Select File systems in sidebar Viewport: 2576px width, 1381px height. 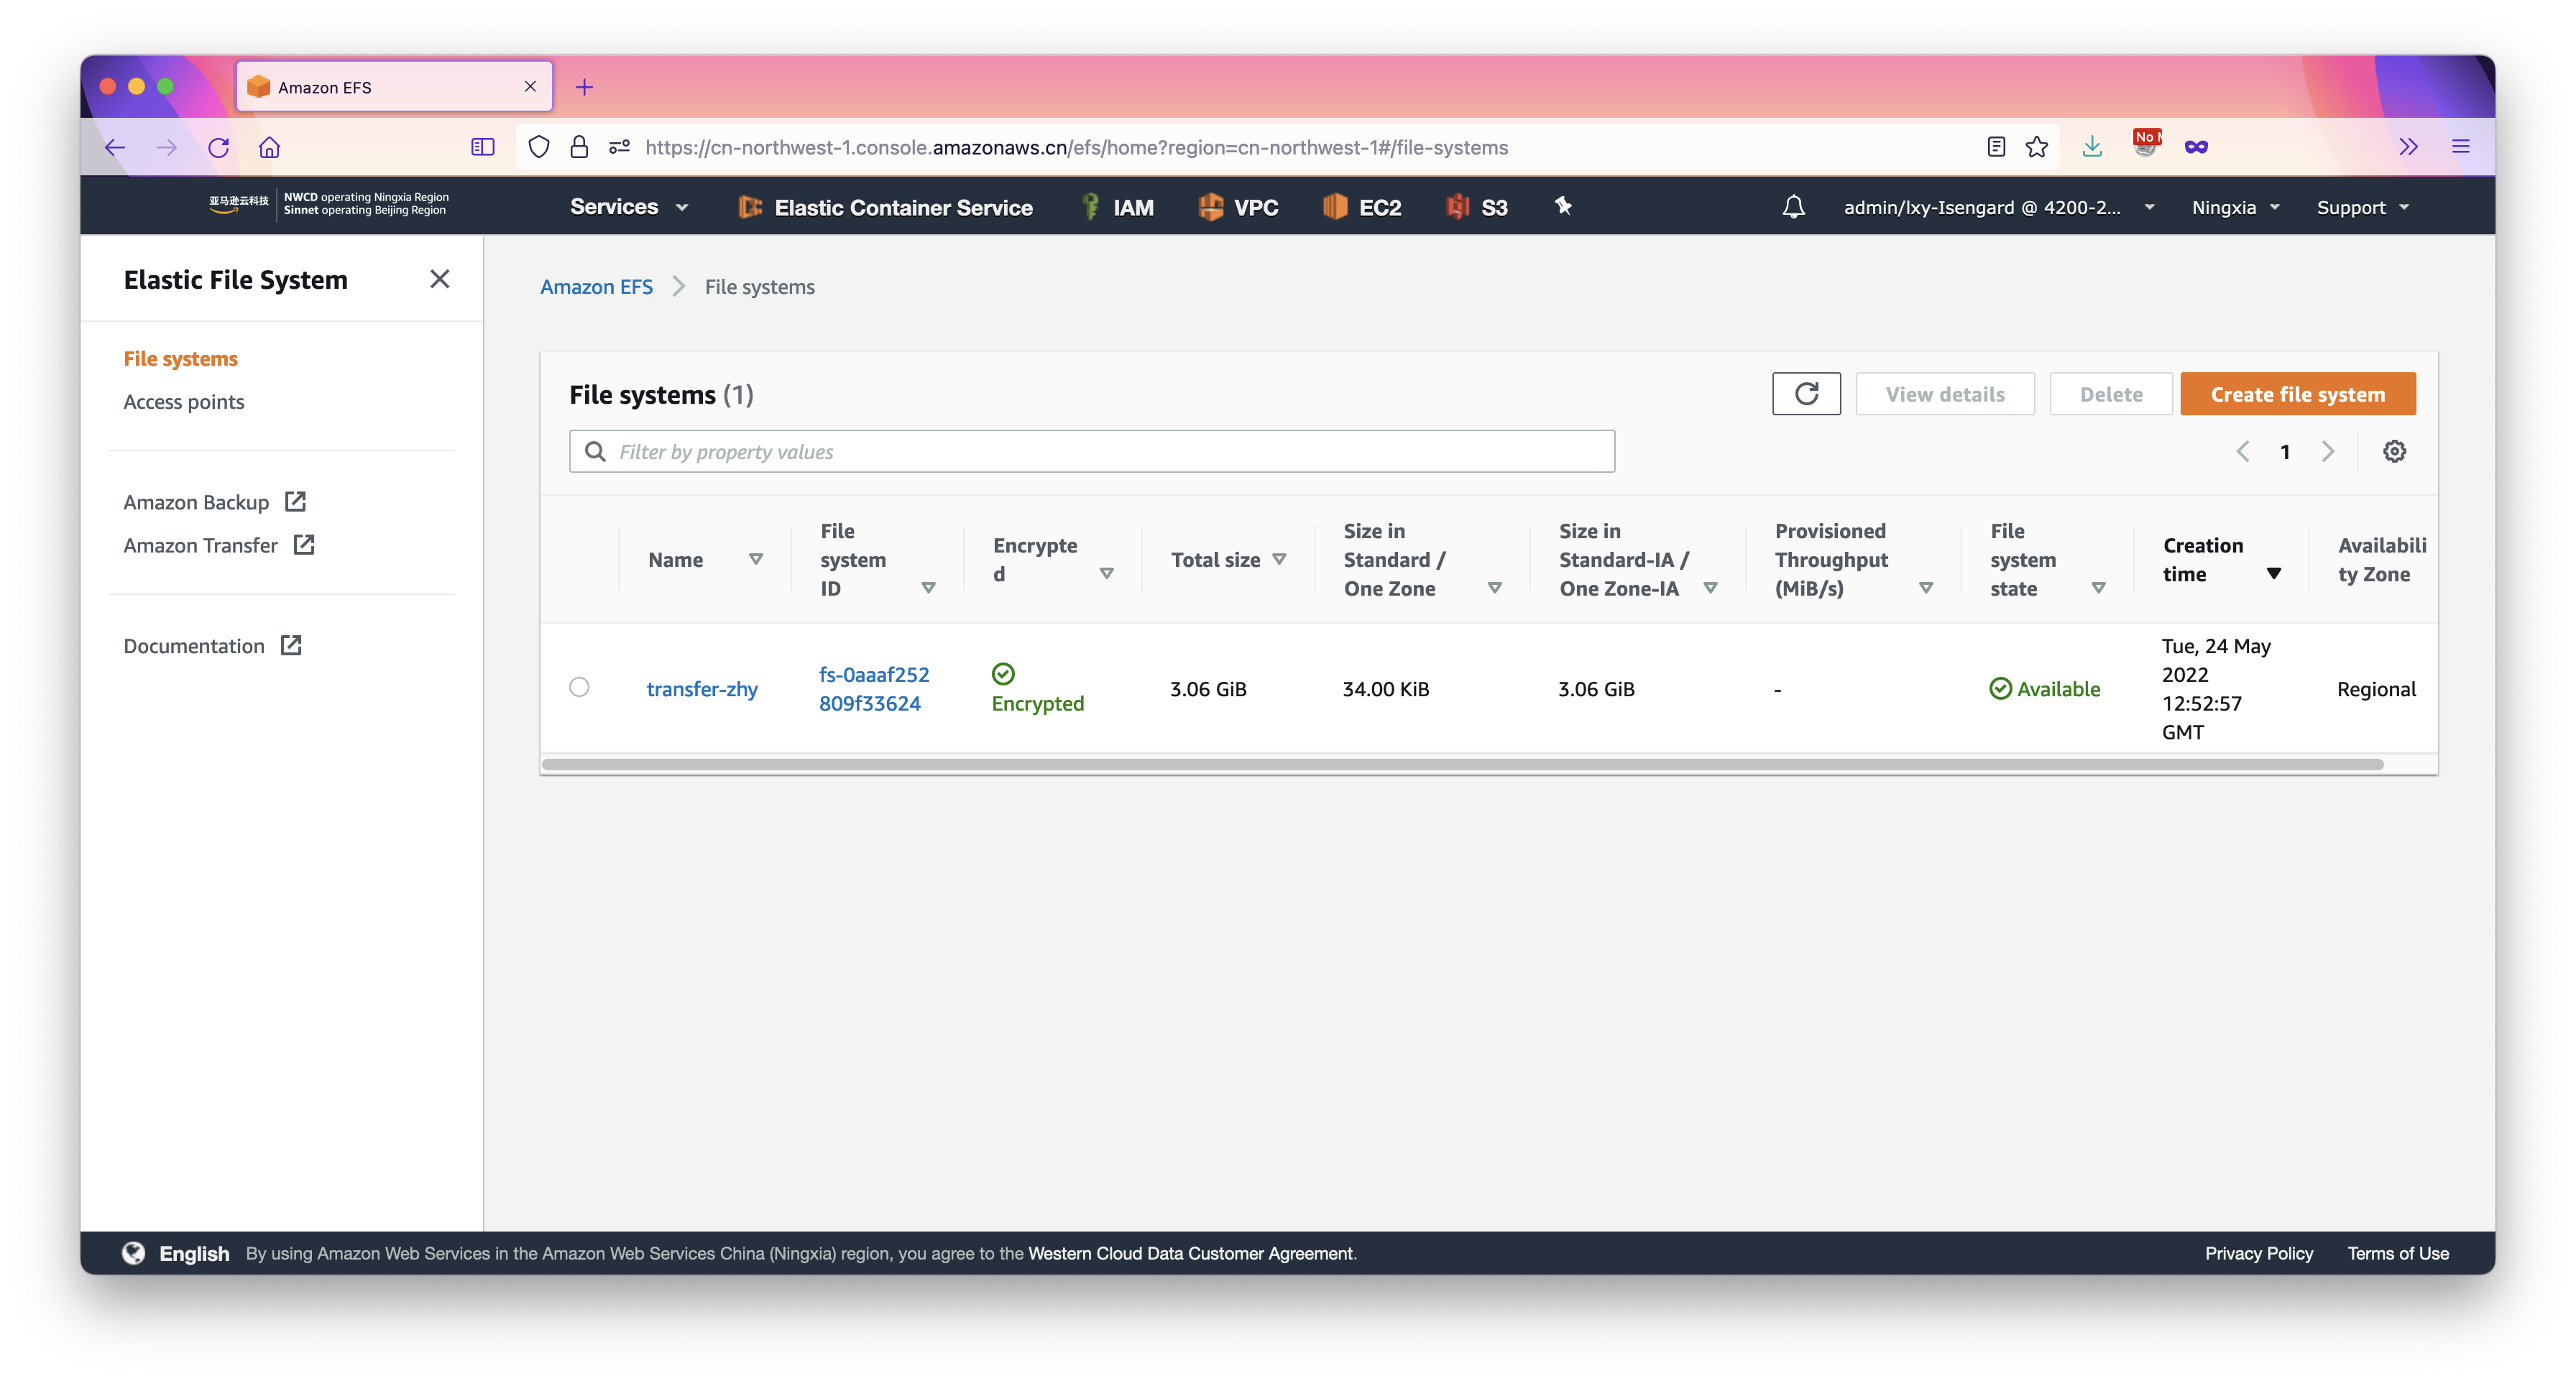pyautogui.click(x=181, y=358)
